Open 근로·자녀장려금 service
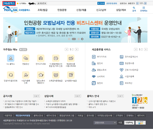The width and height of the screenshot is (153, 131). pyautogui.click(x=129, y=70)
